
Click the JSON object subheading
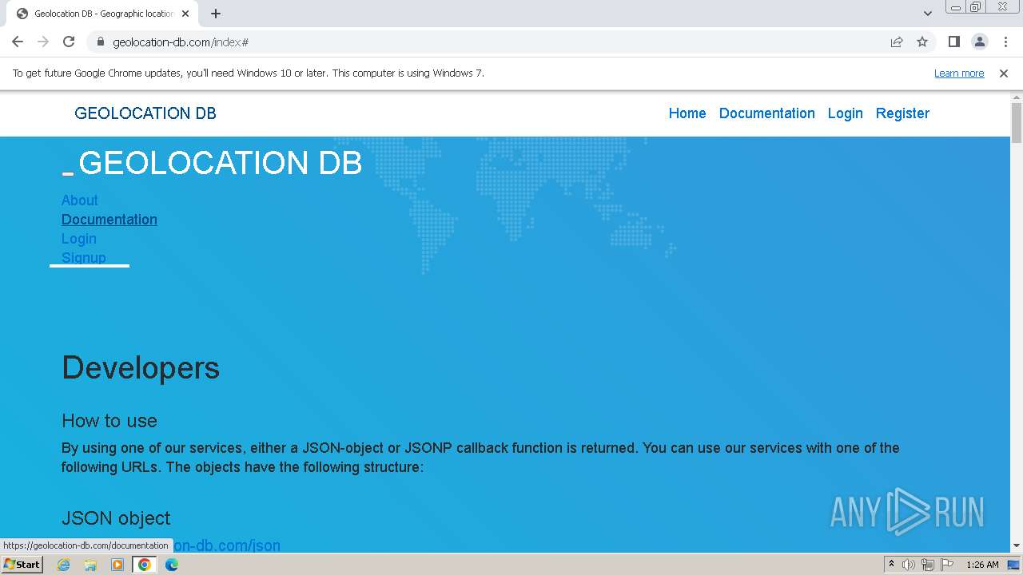coord(116,518)
